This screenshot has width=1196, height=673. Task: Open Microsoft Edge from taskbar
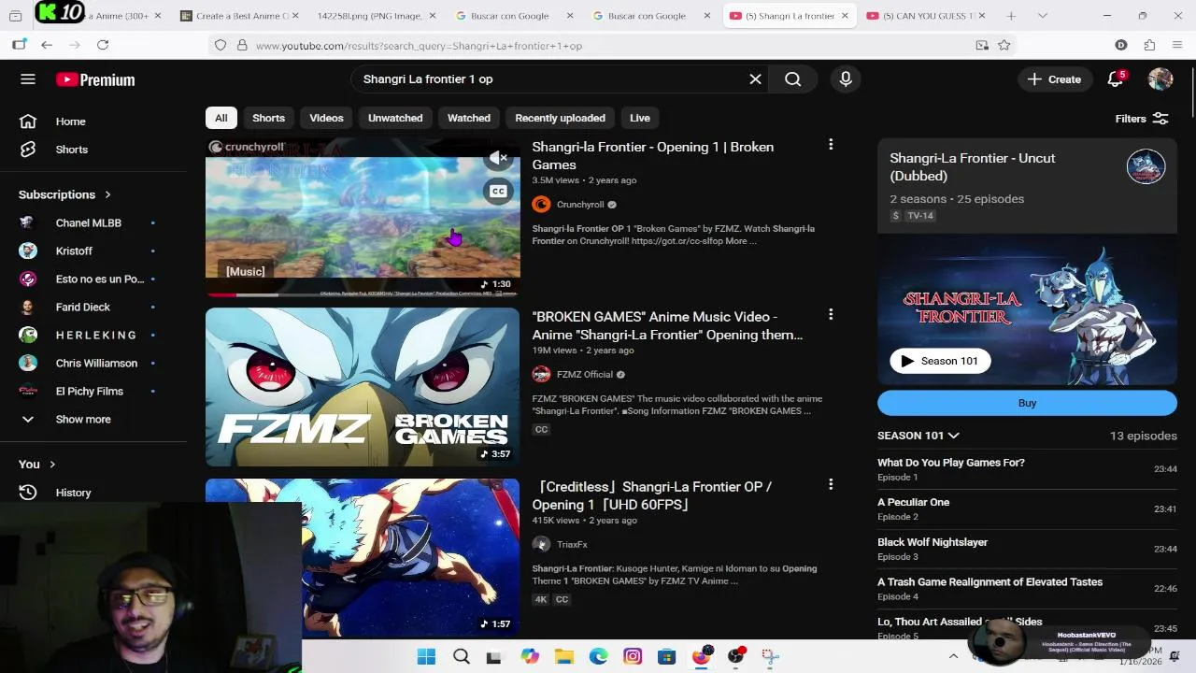[598, 656]
